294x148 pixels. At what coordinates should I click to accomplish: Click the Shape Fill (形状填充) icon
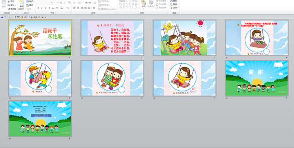click(157, 1)
